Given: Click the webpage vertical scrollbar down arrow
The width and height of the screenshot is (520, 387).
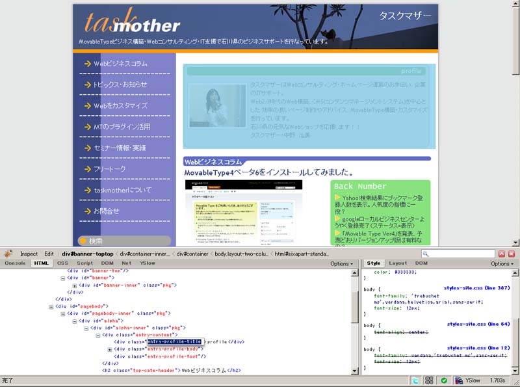Looking at the screenshot, I should [x=515, y=243].
